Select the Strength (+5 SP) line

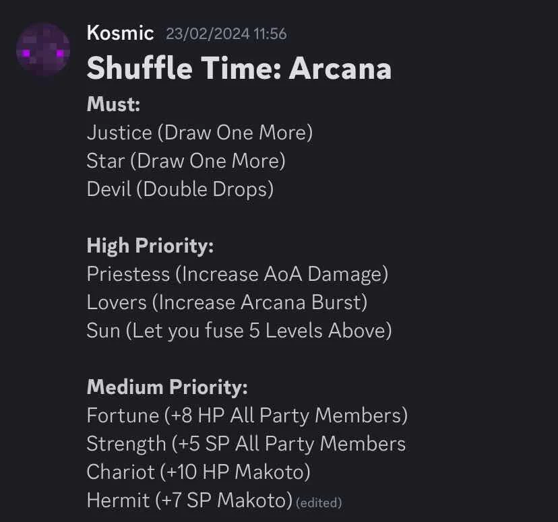point(246,444)
